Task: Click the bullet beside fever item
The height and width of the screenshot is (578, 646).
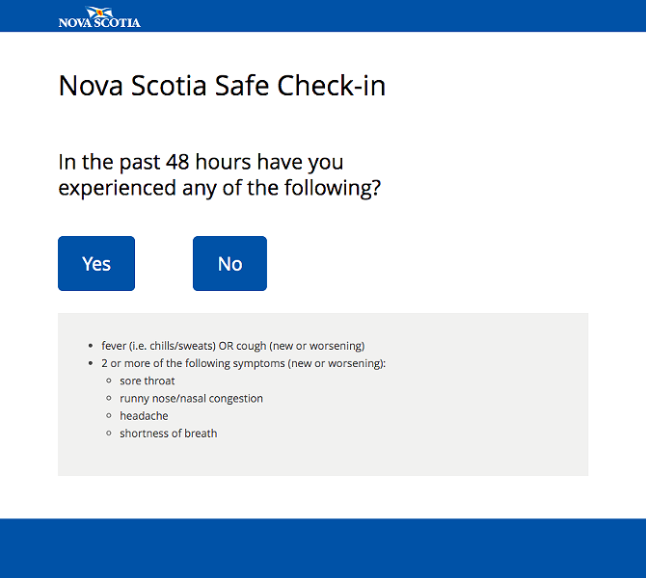Action: point(91,346)
